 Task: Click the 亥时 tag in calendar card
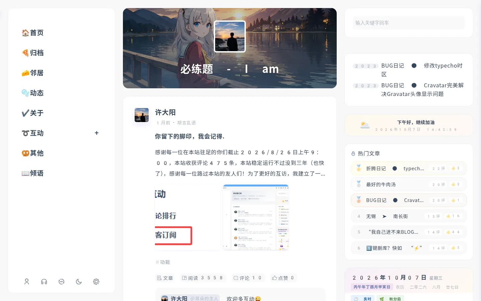[362, 299]
